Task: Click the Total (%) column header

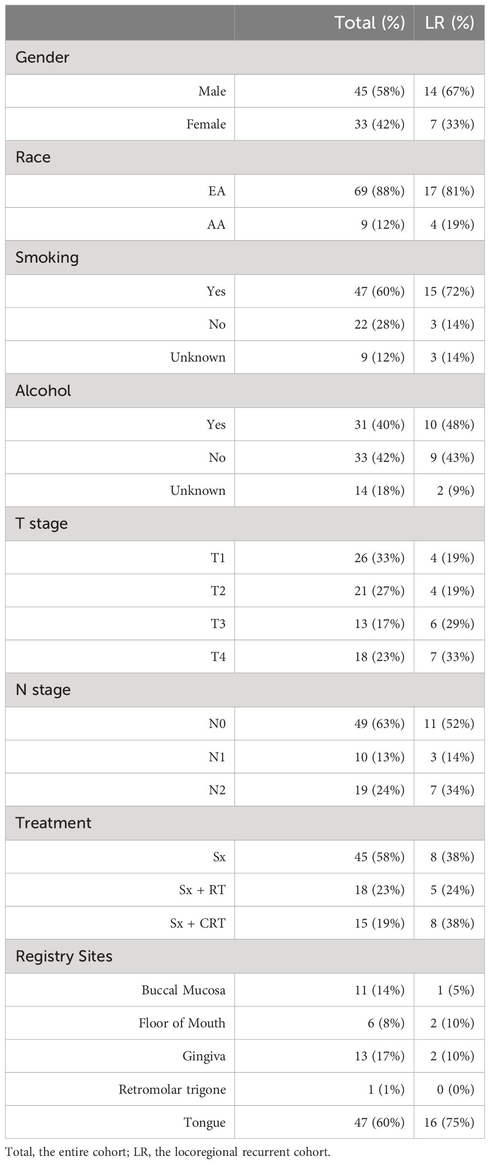Action: tap(370, 22)
